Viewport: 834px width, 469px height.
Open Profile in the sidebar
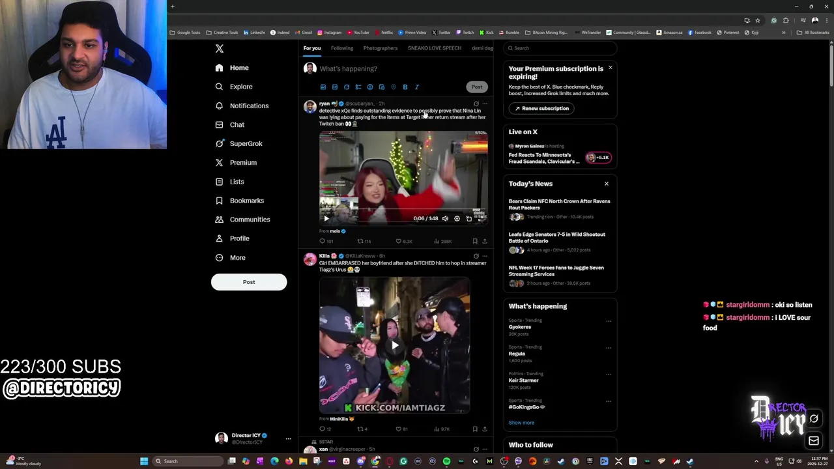pyautogui.click(x=233, y=238)
